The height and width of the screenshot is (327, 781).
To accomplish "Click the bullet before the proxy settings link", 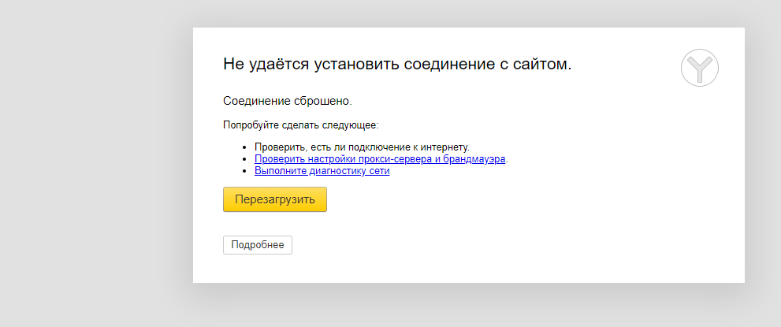I will pos(244,159).
